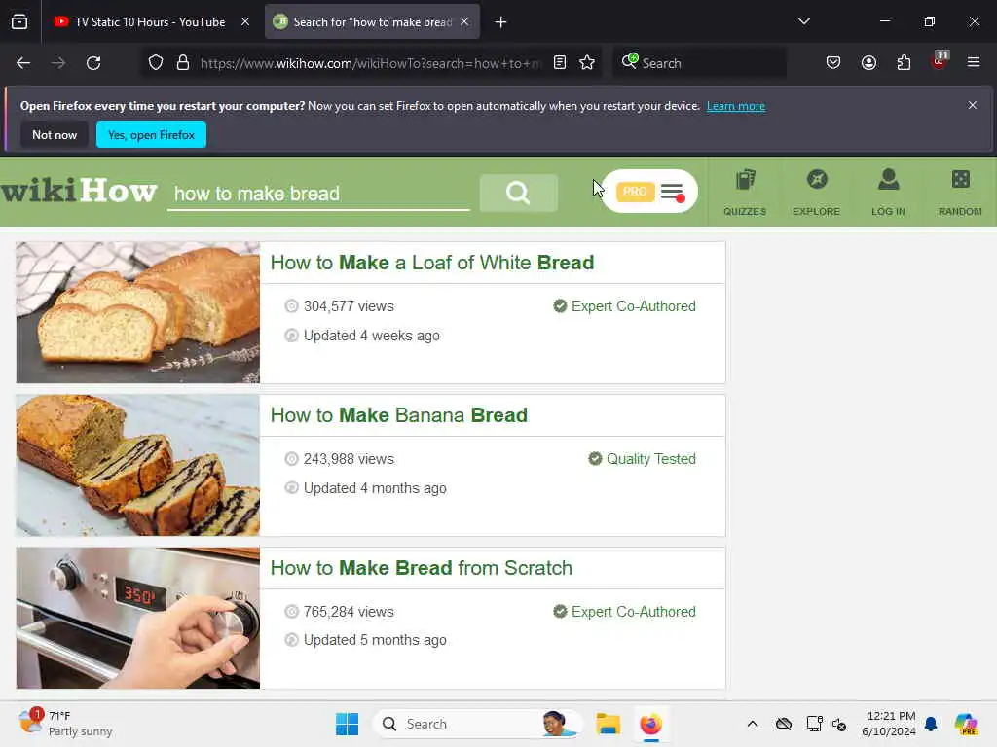
Task: Go back to previous page
Action: pos(23,63)
